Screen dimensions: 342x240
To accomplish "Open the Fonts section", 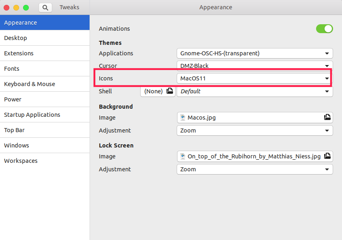I will pos(45,69).
